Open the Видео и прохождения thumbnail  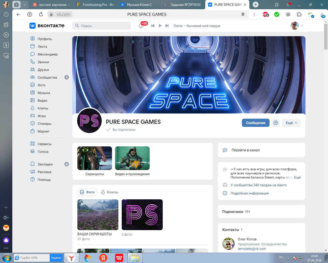[132, 158]
